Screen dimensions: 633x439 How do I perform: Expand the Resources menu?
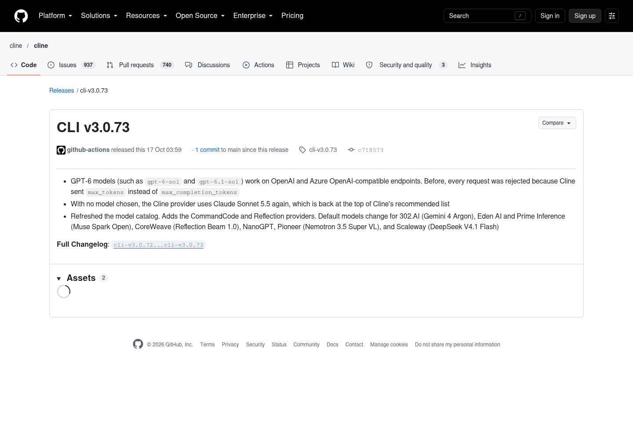[147, 16]
